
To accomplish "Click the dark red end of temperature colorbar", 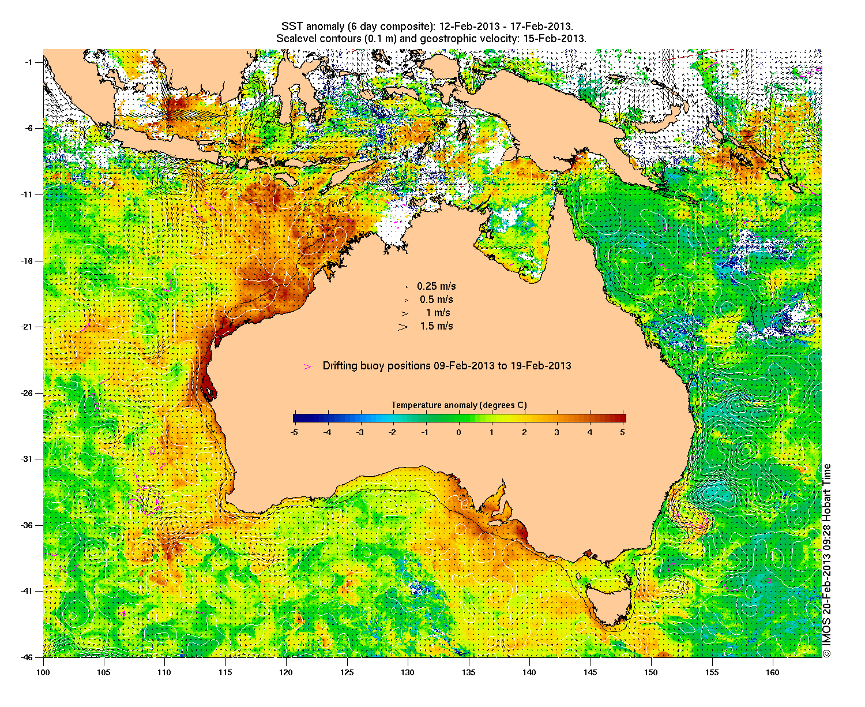I will [623, 418].
